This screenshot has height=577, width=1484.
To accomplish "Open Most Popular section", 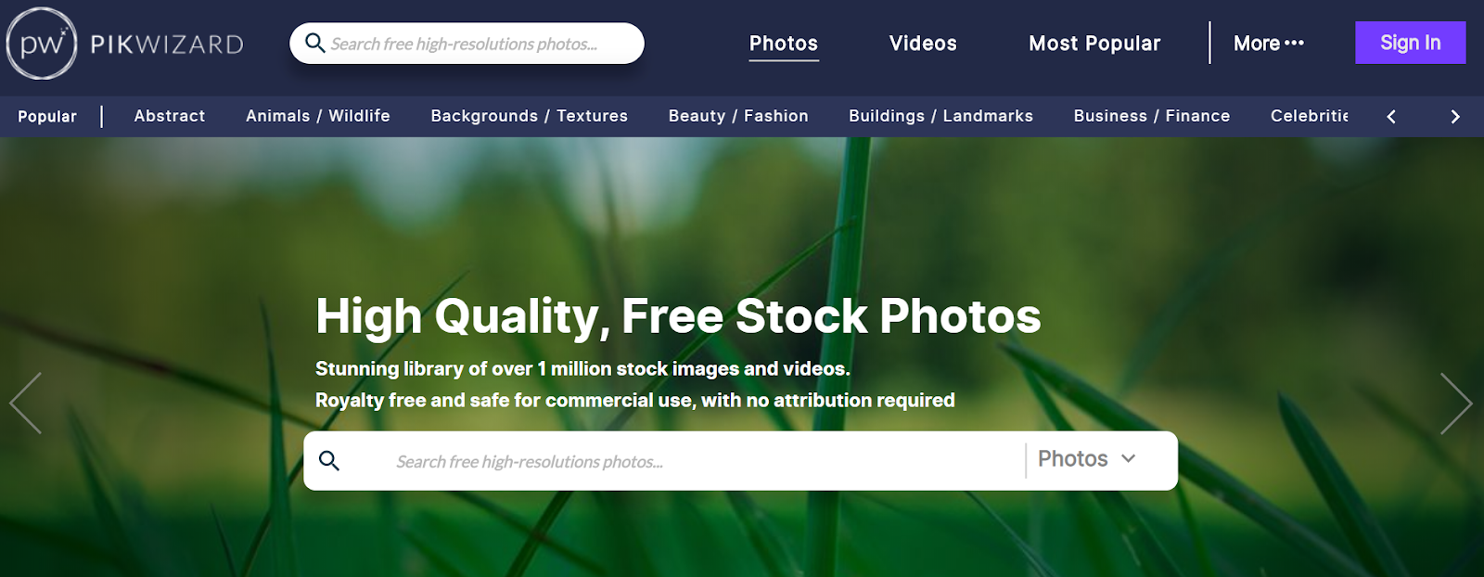I will point(1094,44).
